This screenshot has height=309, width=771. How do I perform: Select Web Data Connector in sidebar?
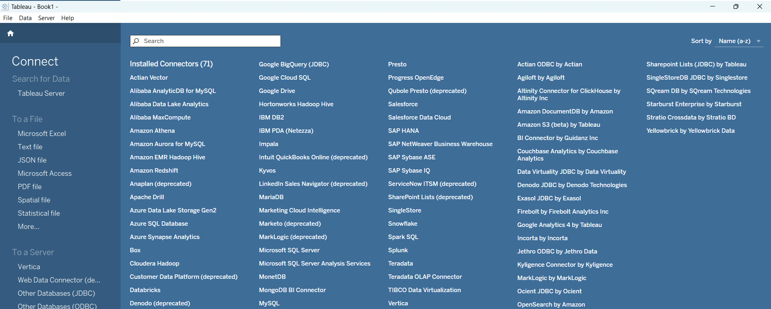(x=59, y=280)
